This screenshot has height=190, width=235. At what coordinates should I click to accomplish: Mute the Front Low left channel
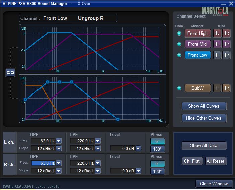217,55
